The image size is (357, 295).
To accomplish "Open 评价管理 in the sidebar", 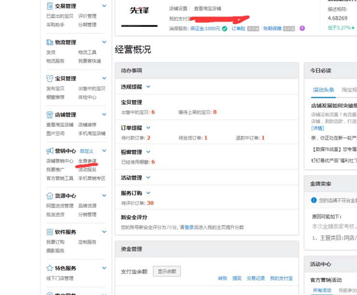I will [87, 16].
